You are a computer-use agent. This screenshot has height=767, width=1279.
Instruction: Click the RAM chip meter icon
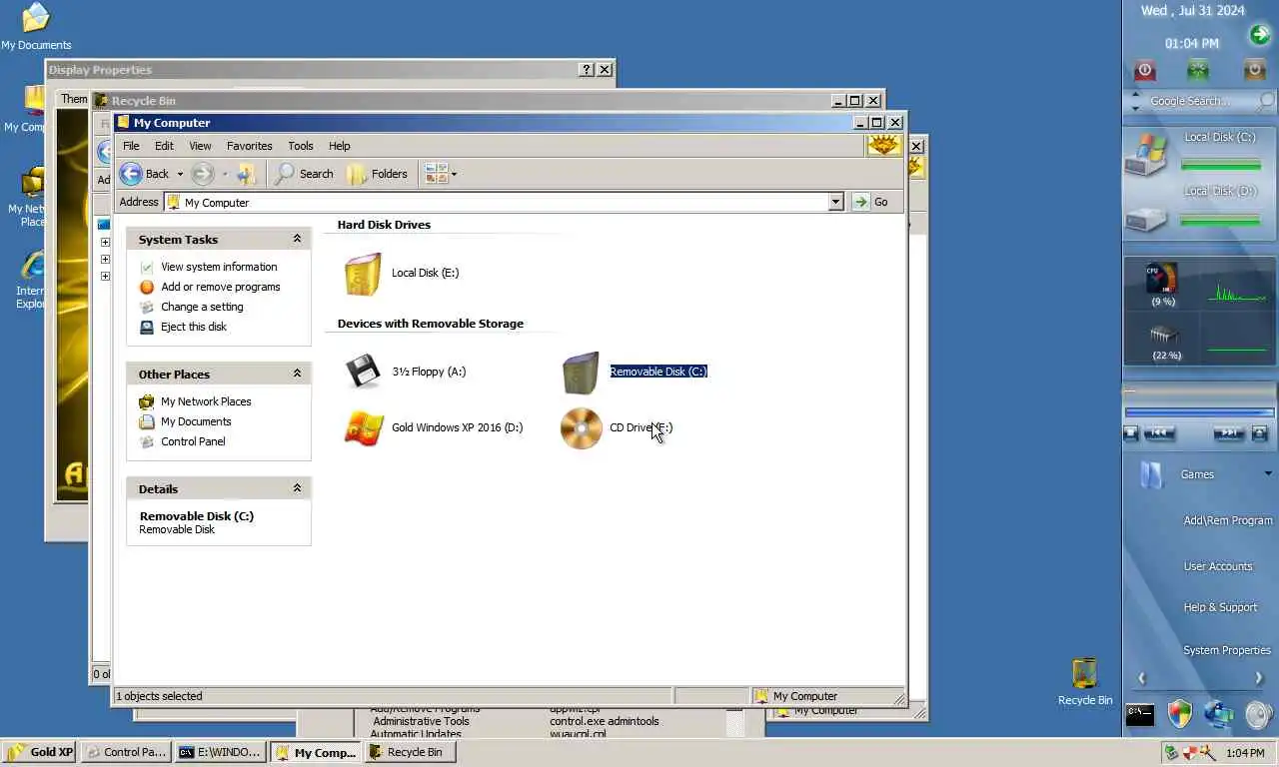click(x=1164, y=335)
